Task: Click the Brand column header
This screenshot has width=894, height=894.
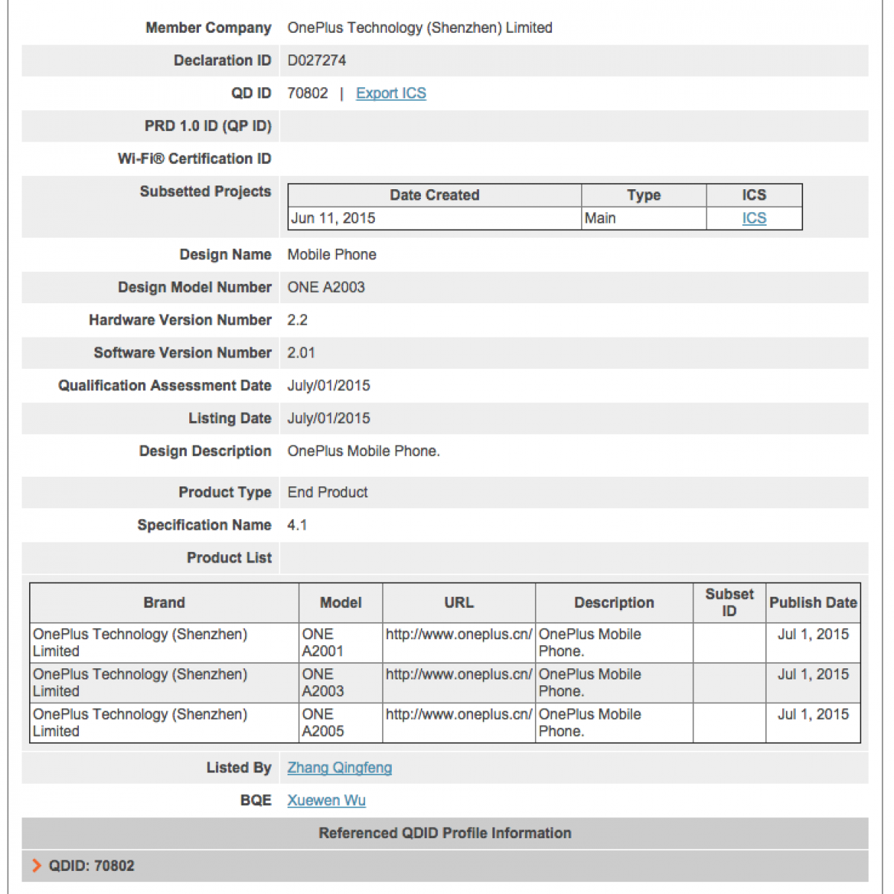Action: point(164,603)
